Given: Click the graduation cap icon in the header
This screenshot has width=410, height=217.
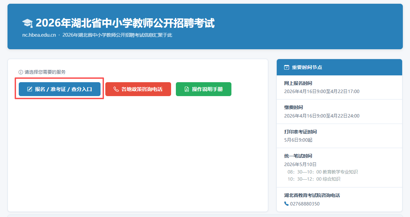Looking at the screenshot, I should 27,23.
